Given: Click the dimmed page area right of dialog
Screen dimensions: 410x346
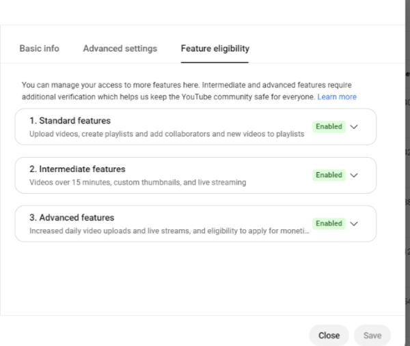Looking at the screenshot, I should pyautogui.click(x=405, y=171).
